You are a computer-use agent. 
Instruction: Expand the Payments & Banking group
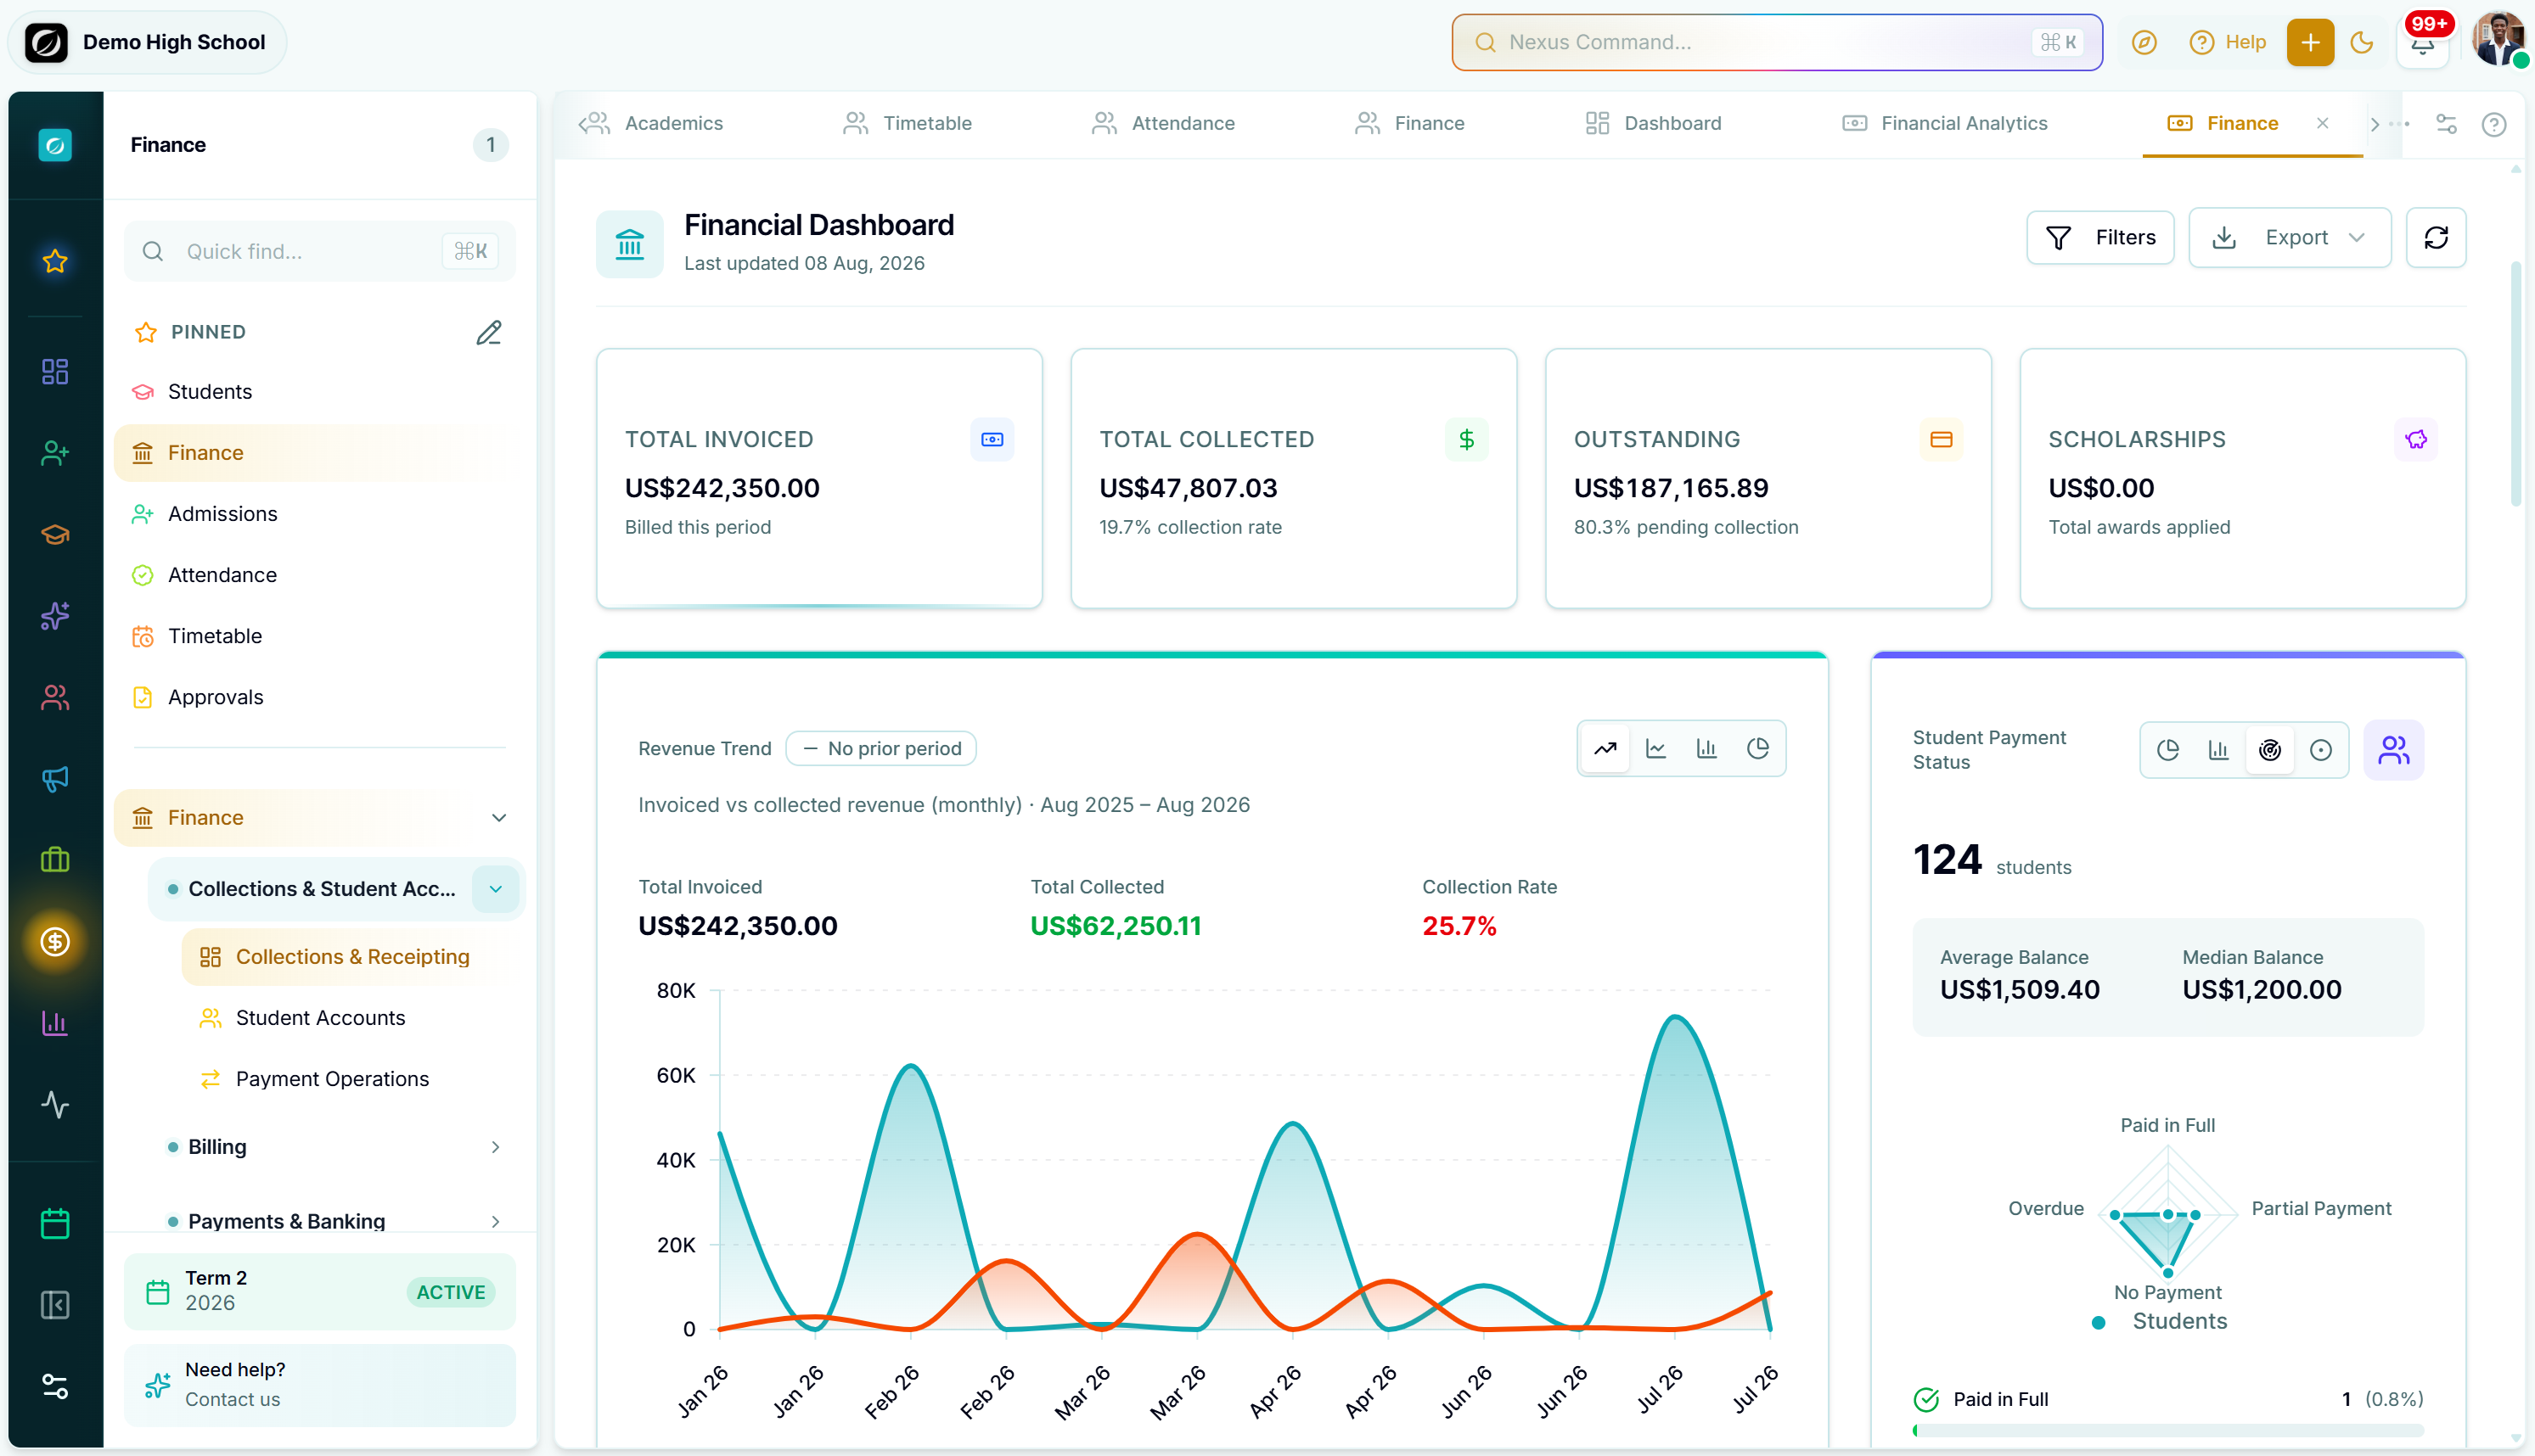[x=495, y=1221]
